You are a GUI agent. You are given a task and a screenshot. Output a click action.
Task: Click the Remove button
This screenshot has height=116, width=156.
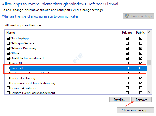coord(141,100)
